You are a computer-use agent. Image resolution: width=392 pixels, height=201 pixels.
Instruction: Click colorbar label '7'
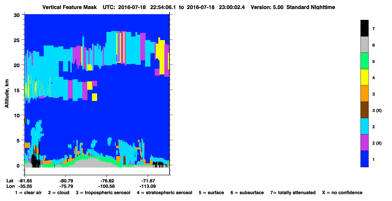[x=373, y=29]
